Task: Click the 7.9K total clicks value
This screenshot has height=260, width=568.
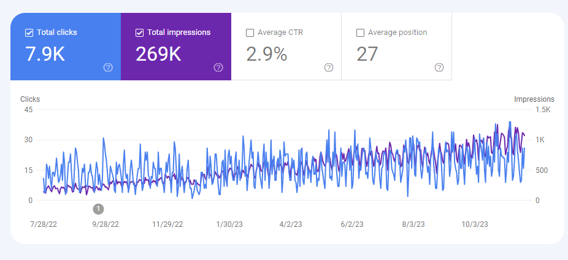Action: pos(44,54)
